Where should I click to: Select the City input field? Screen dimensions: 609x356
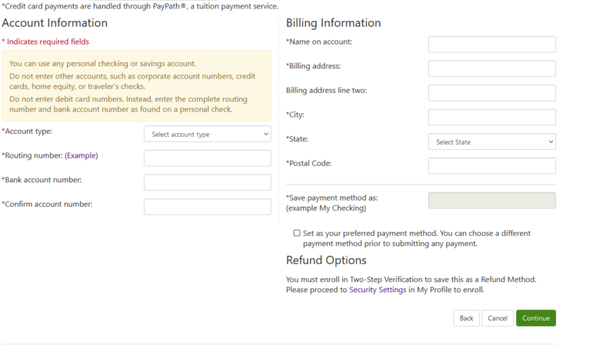coord(491,118)
